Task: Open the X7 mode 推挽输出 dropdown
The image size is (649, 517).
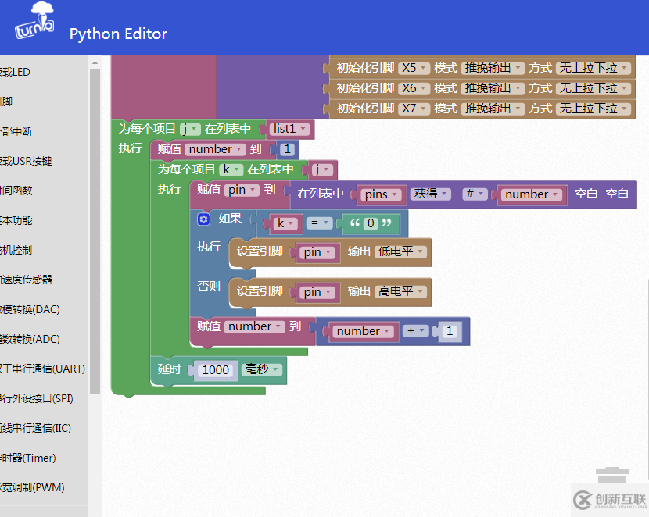Action: [x=491, y=109]
